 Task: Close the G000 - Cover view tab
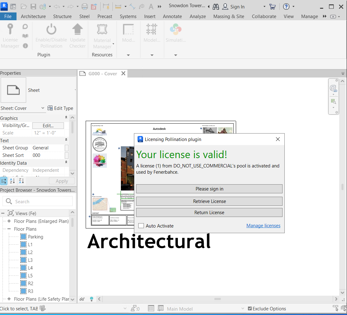tap(123, 73)
